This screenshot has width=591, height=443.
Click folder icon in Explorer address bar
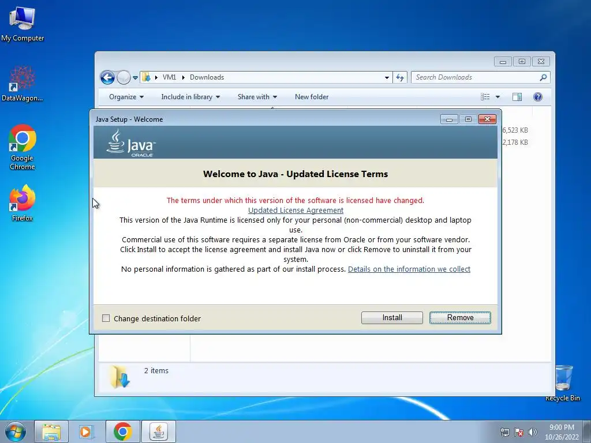(146, 77)
